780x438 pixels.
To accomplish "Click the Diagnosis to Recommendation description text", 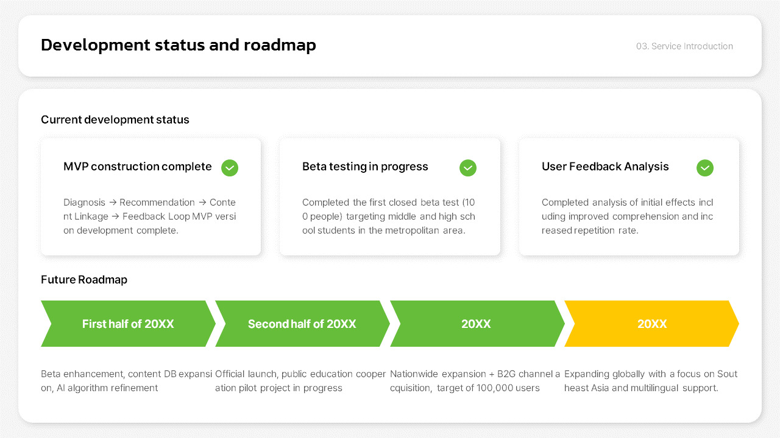I will [x=149, y=217].
